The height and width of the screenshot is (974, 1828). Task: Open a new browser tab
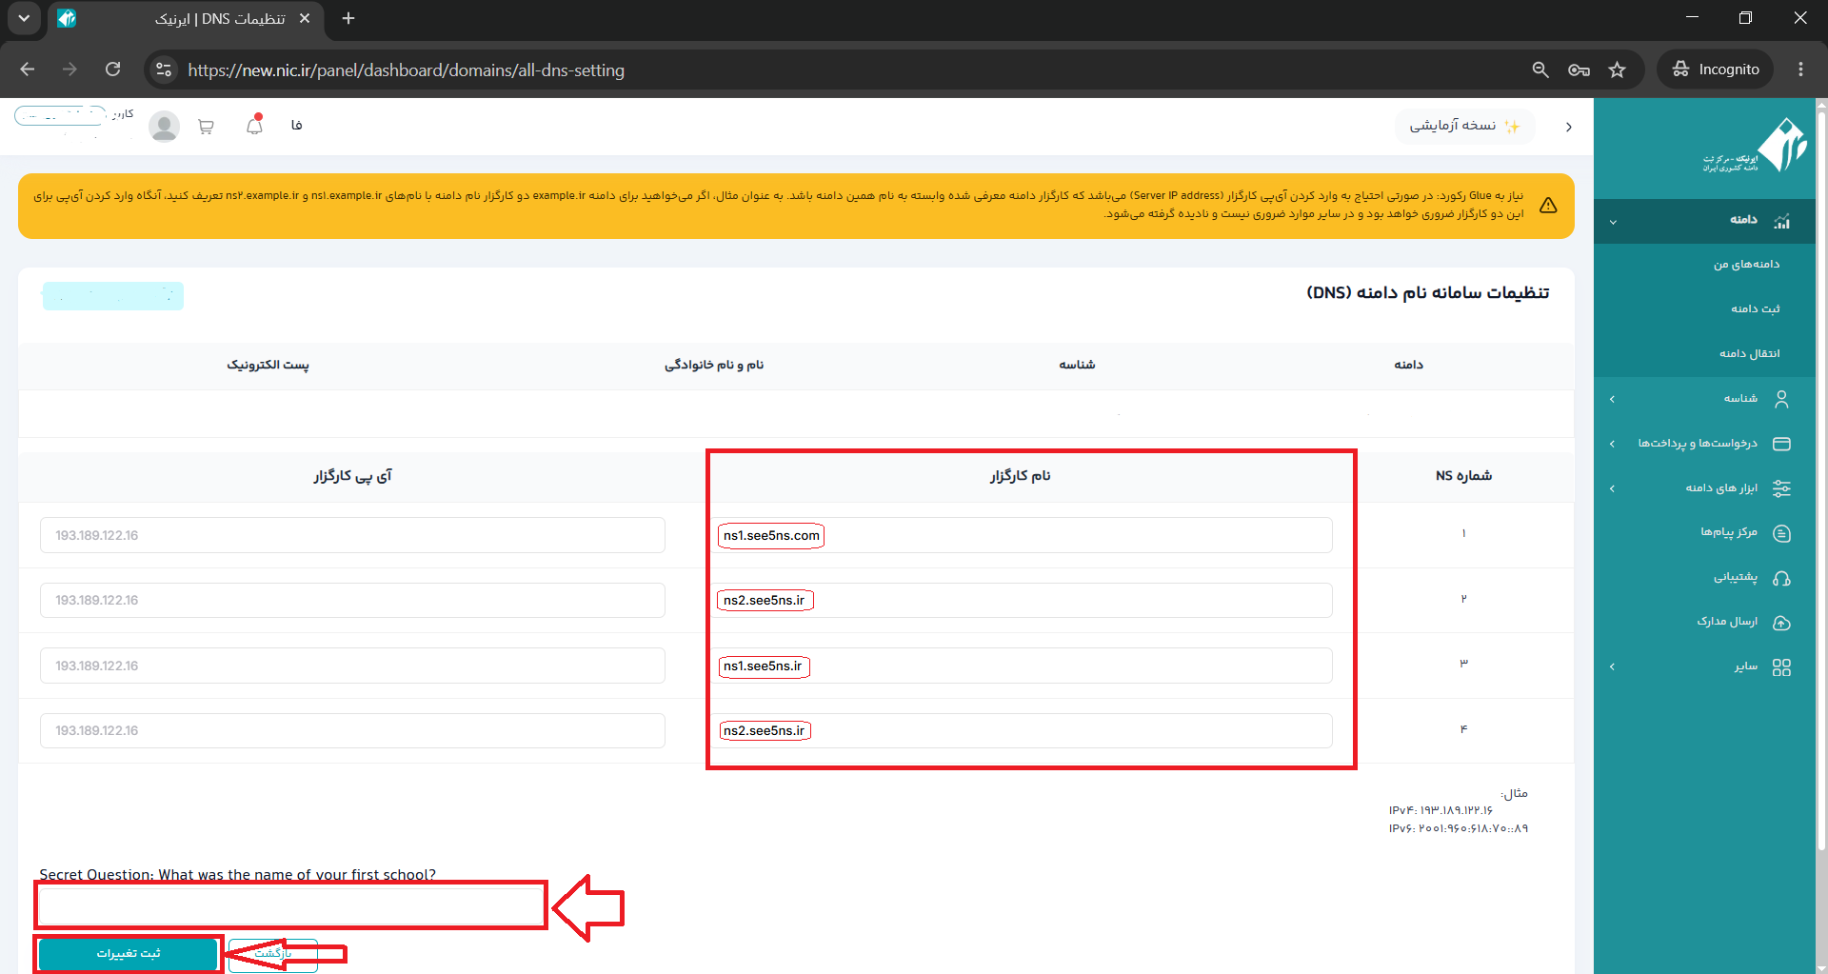[x=348, y=18]
